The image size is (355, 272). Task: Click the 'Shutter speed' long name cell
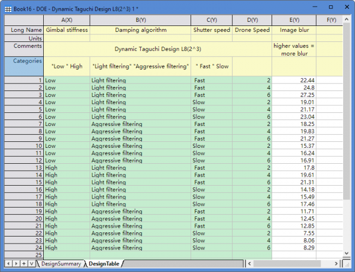212,30
